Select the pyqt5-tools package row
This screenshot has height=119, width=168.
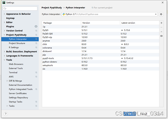(101, 58)
